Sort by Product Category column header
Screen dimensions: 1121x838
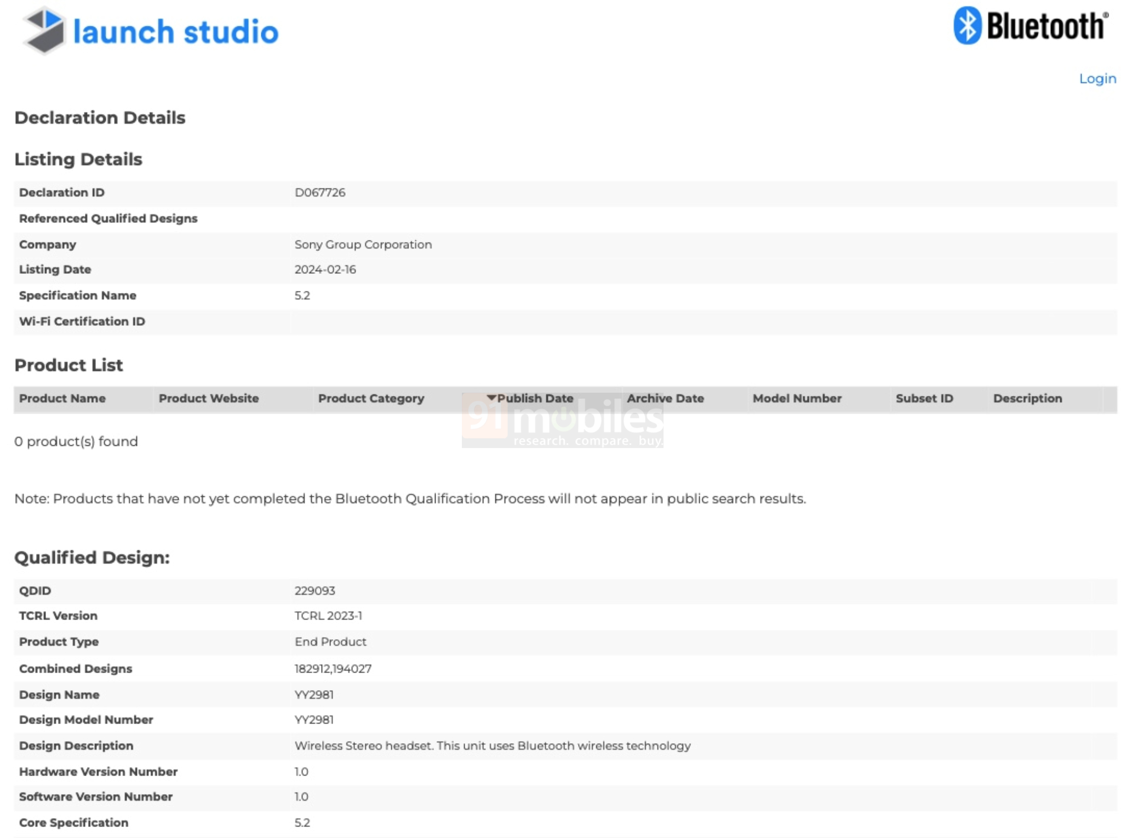(371, 399)
